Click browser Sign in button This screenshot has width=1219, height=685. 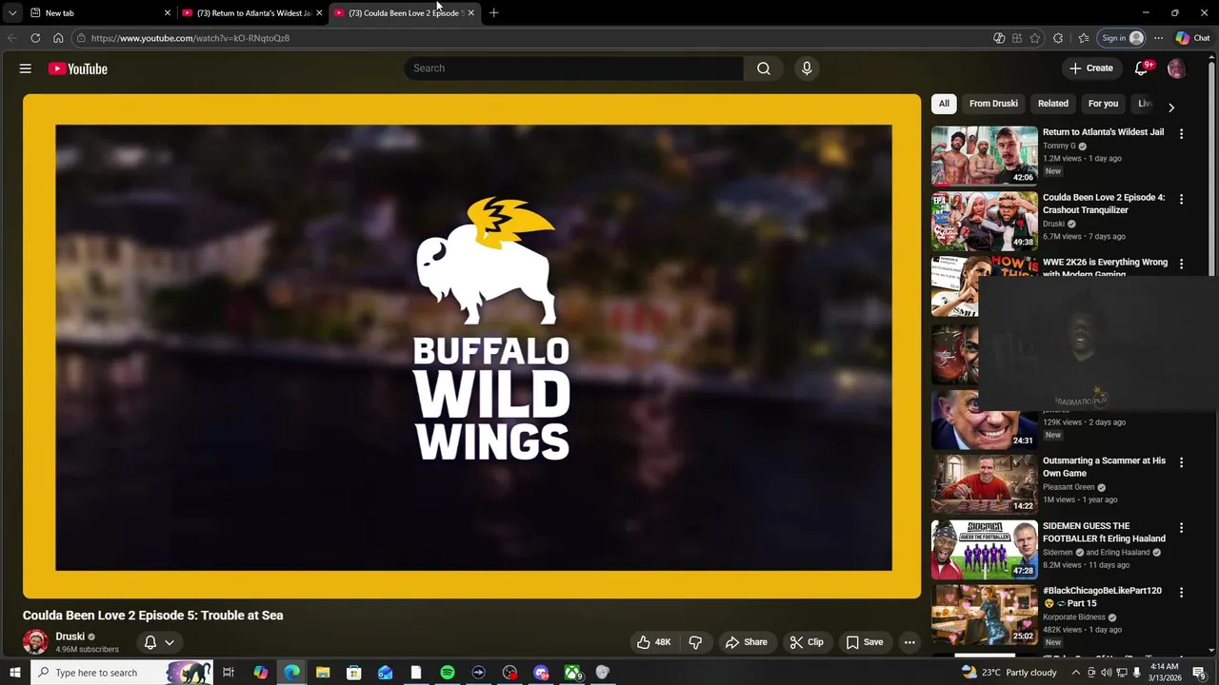tap(1122, 38)
